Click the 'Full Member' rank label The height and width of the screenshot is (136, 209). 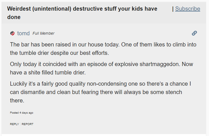(x=43, y=33)
